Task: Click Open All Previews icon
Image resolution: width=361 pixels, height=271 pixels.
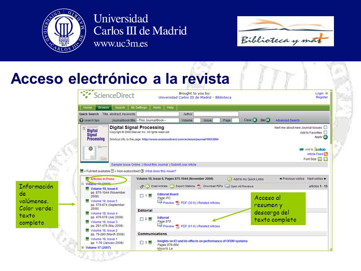Action: (x=227, y=186)
